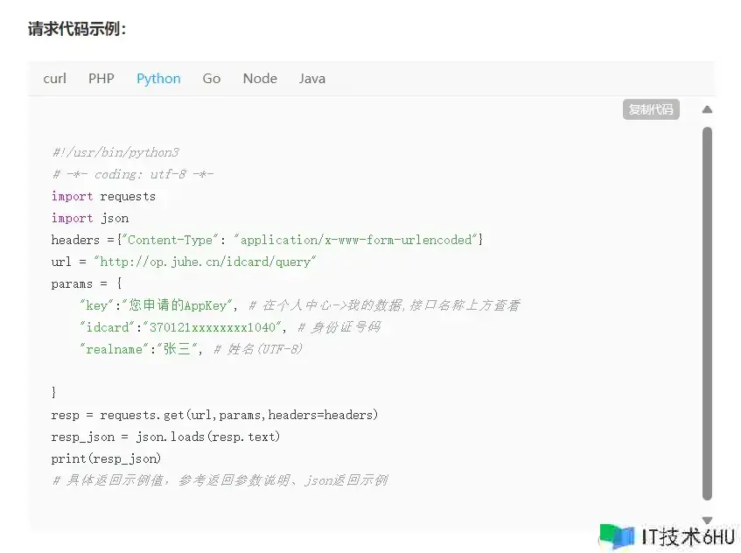Click the scrollbar down arrow

coord(707,520)
